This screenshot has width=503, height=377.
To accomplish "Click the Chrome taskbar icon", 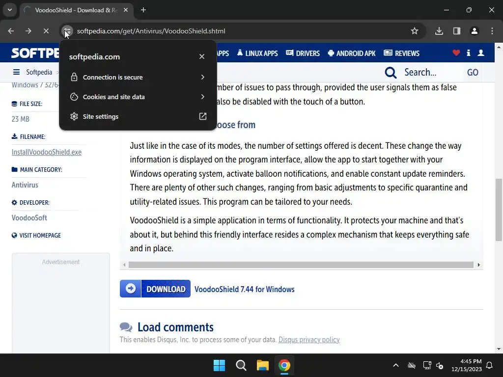I will coord(284,365).
